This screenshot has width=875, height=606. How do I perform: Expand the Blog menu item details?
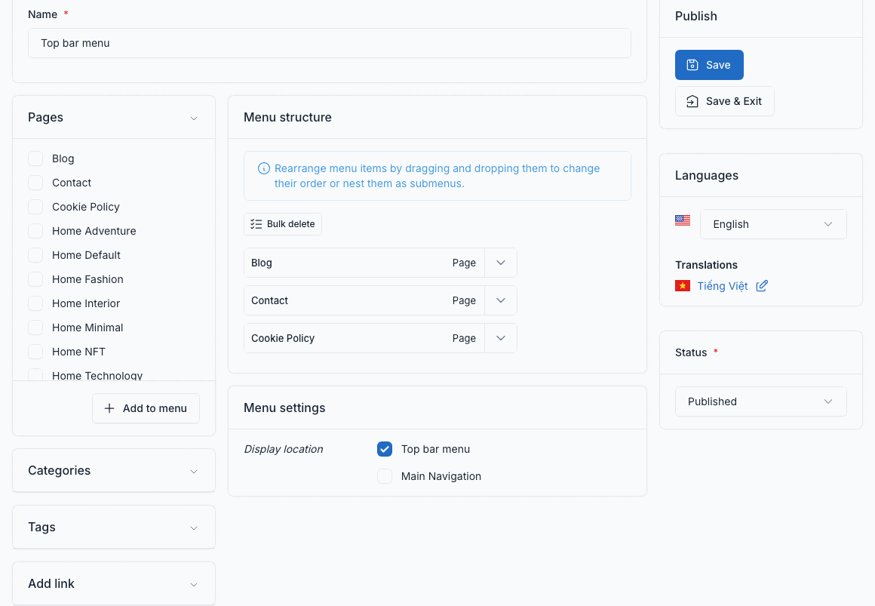coord(501,263)
